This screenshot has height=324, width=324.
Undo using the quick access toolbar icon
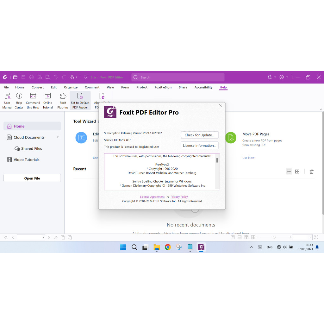(55, 77)
